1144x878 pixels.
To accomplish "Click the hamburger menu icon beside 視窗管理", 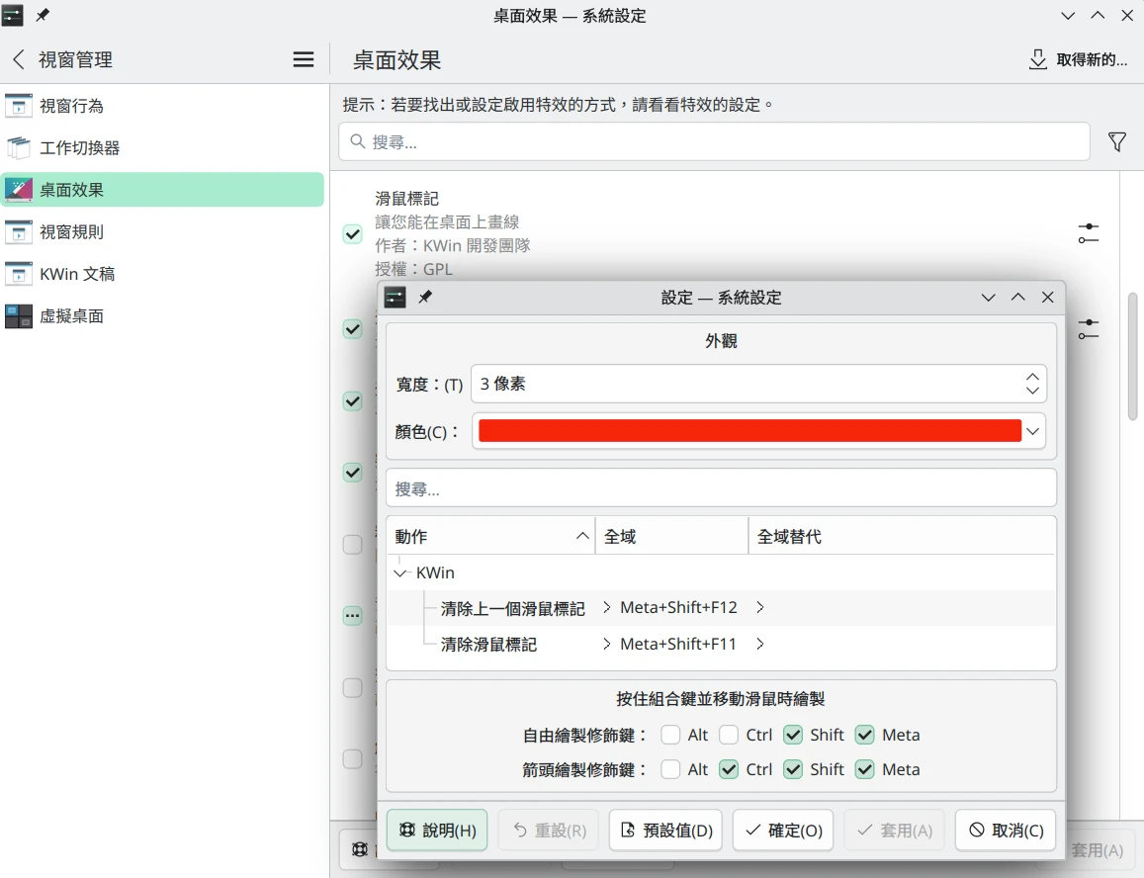I will [x=304, y=59].
